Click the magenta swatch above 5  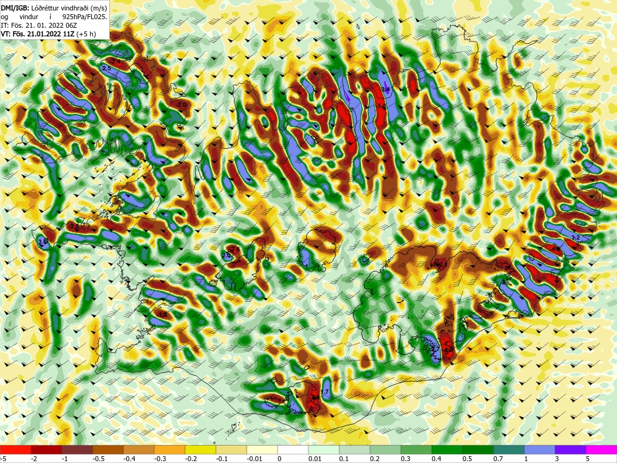coord(602,449)
